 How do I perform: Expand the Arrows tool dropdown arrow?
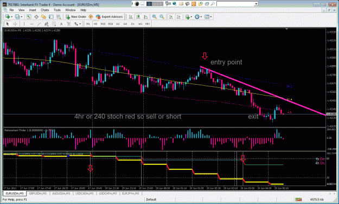click(x=80, y=24)
